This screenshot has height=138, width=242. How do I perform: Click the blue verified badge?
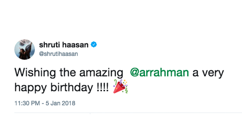(x=93, y=44)
